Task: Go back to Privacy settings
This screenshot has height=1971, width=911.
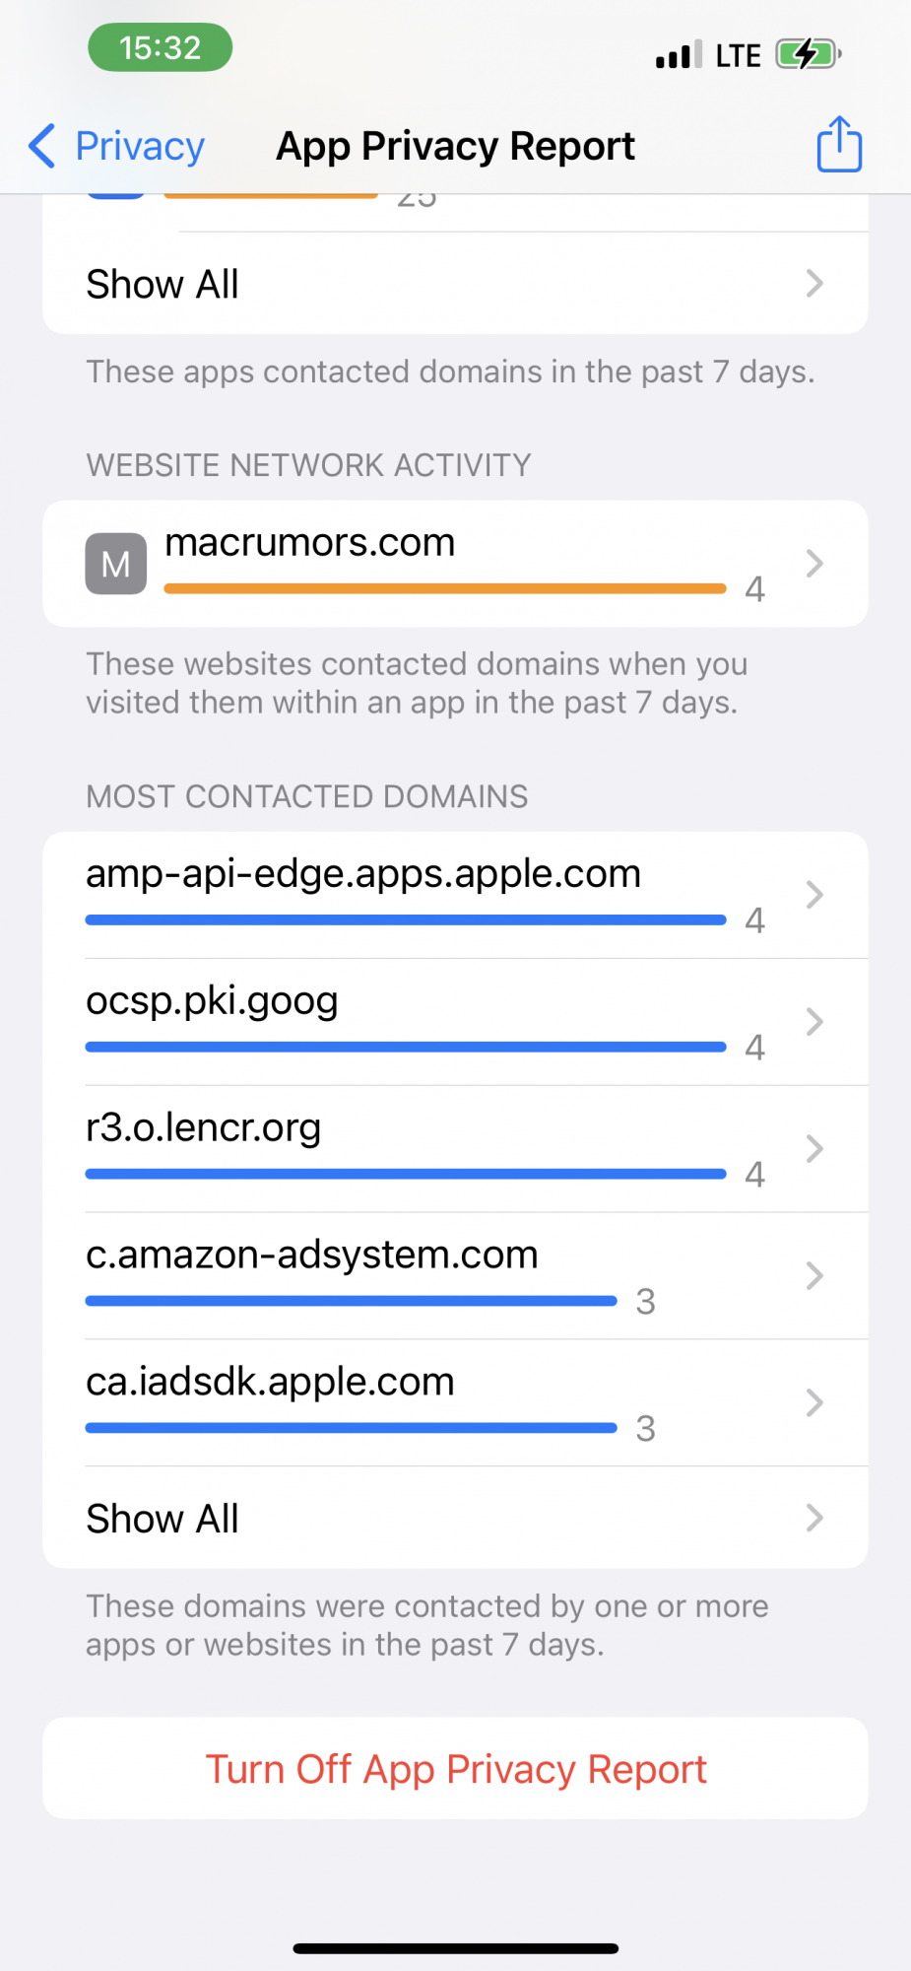Action: point(140,146)
